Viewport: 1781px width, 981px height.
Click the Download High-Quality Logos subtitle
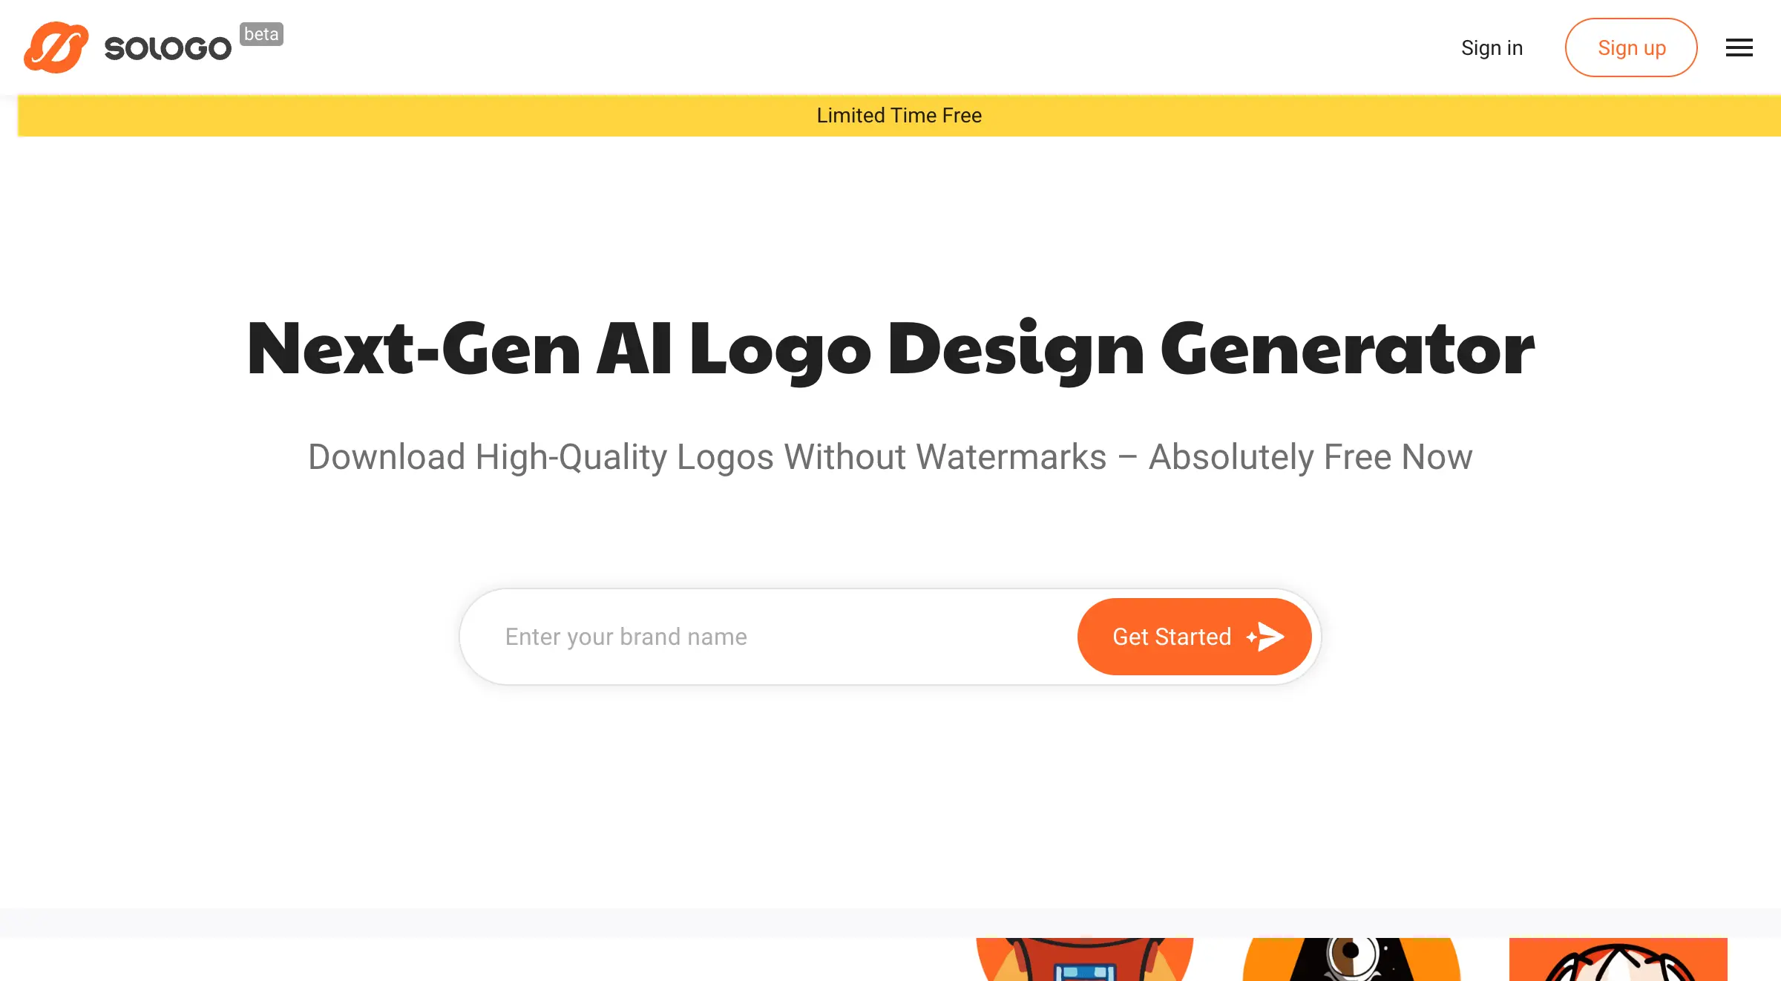pyautogui.click(x=890, y=457)
